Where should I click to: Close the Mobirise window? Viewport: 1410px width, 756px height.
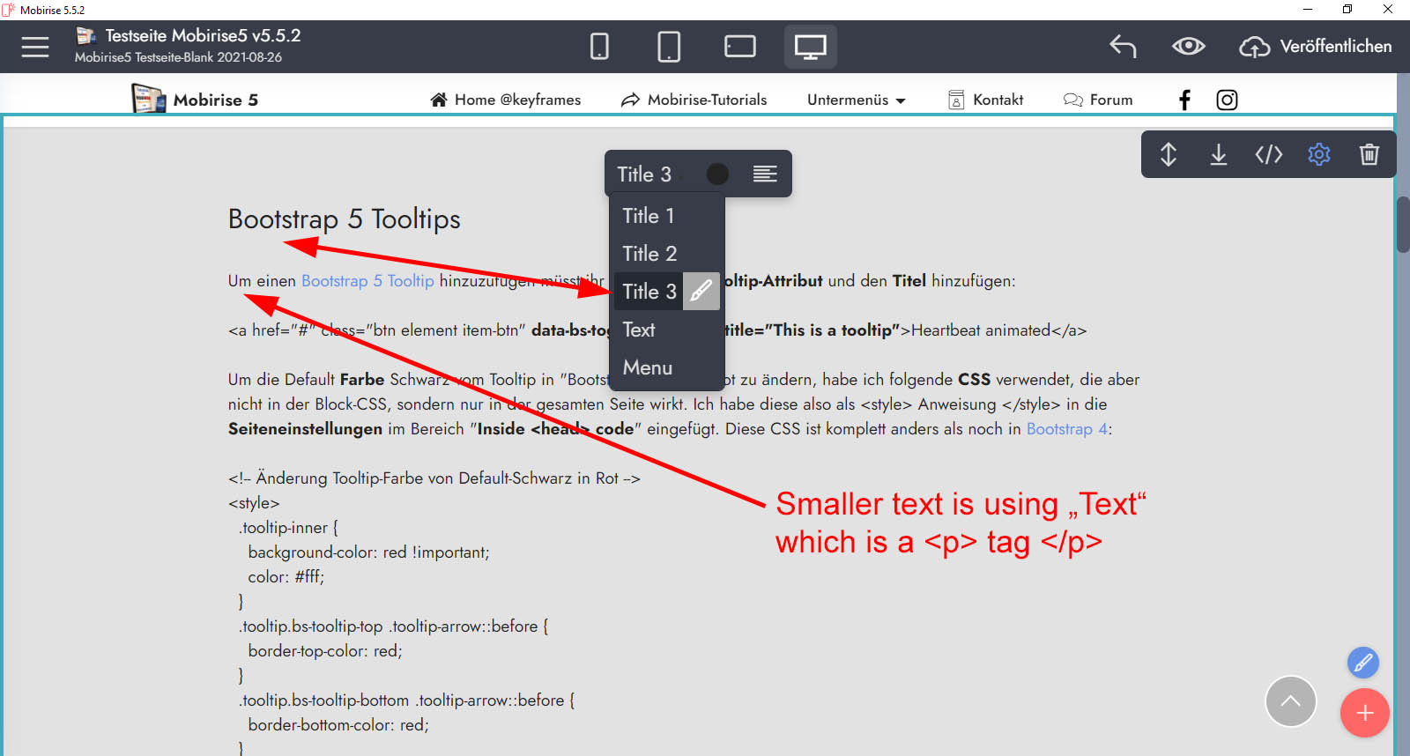(x=1388, y=10)
